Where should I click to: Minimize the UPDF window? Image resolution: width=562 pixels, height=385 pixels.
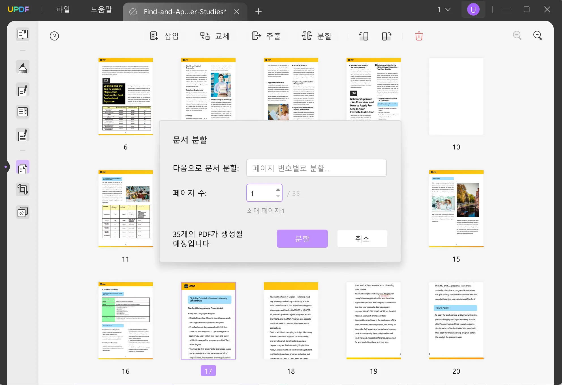[x=506, y=9]
